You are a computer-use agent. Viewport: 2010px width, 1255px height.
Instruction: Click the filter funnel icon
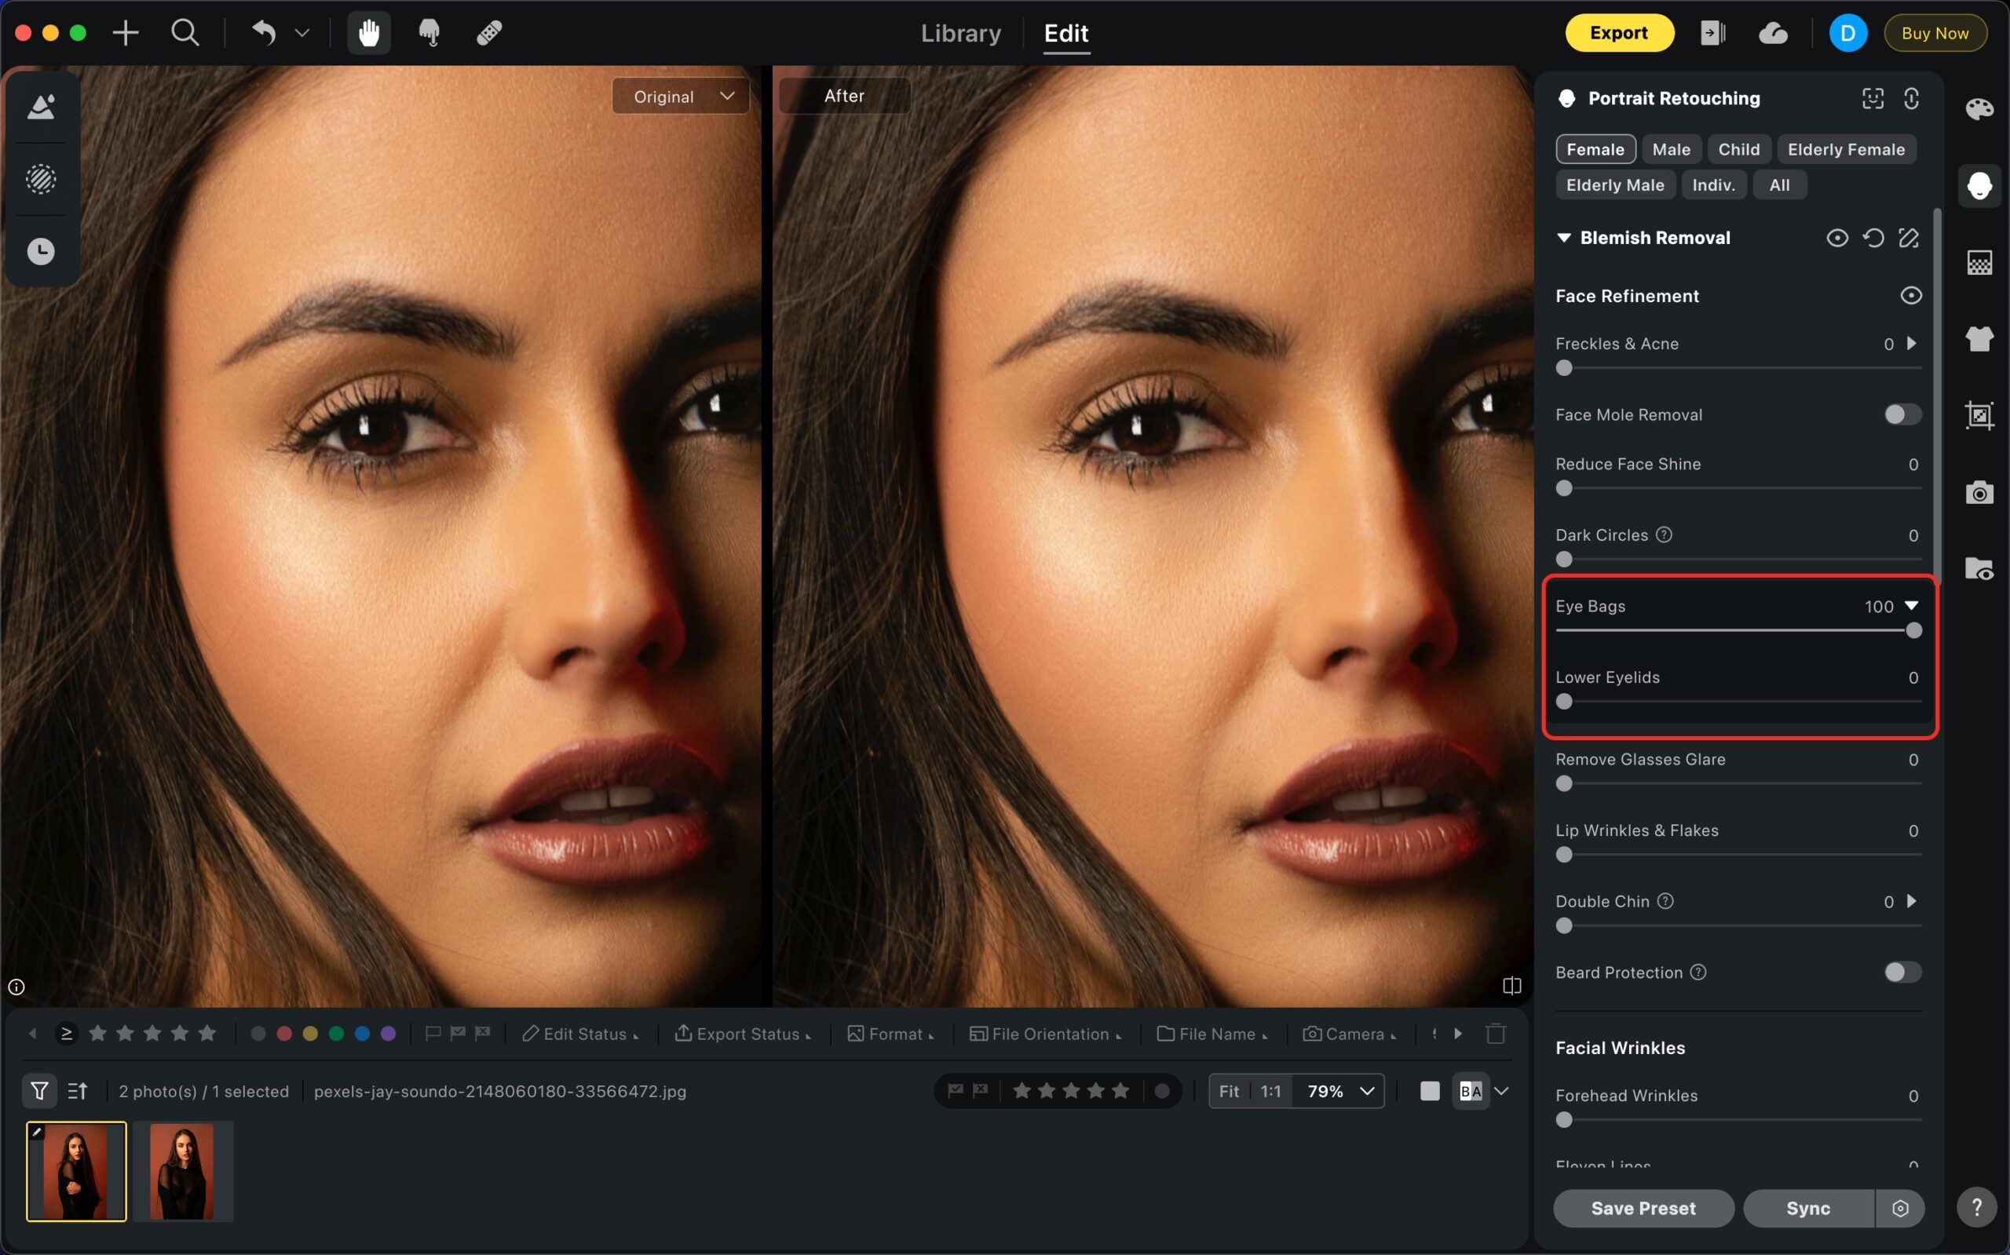[x=39, y=1091]
